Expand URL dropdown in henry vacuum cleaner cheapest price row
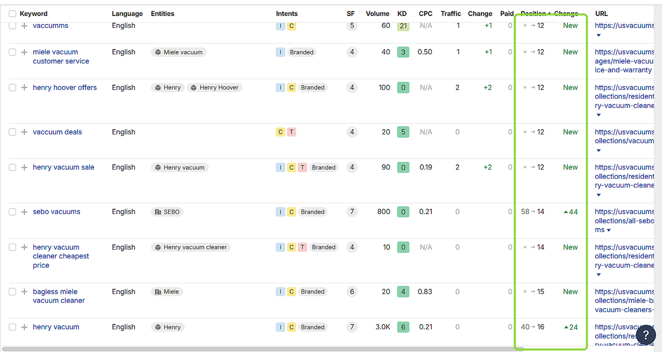662x352 pixels. coord(599,275)
